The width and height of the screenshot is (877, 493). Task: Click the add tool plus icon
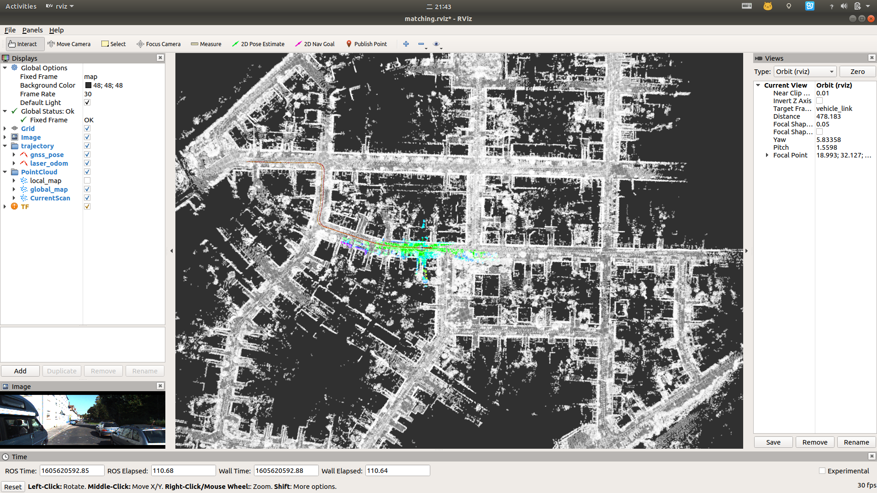coord(406,44)
